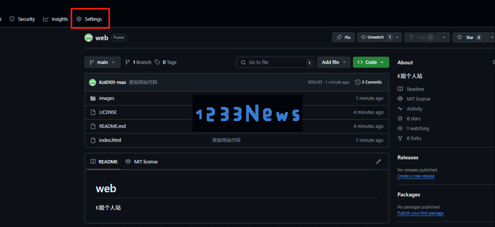
Task: Open the Add file dropdown
Action: [334, 62]
